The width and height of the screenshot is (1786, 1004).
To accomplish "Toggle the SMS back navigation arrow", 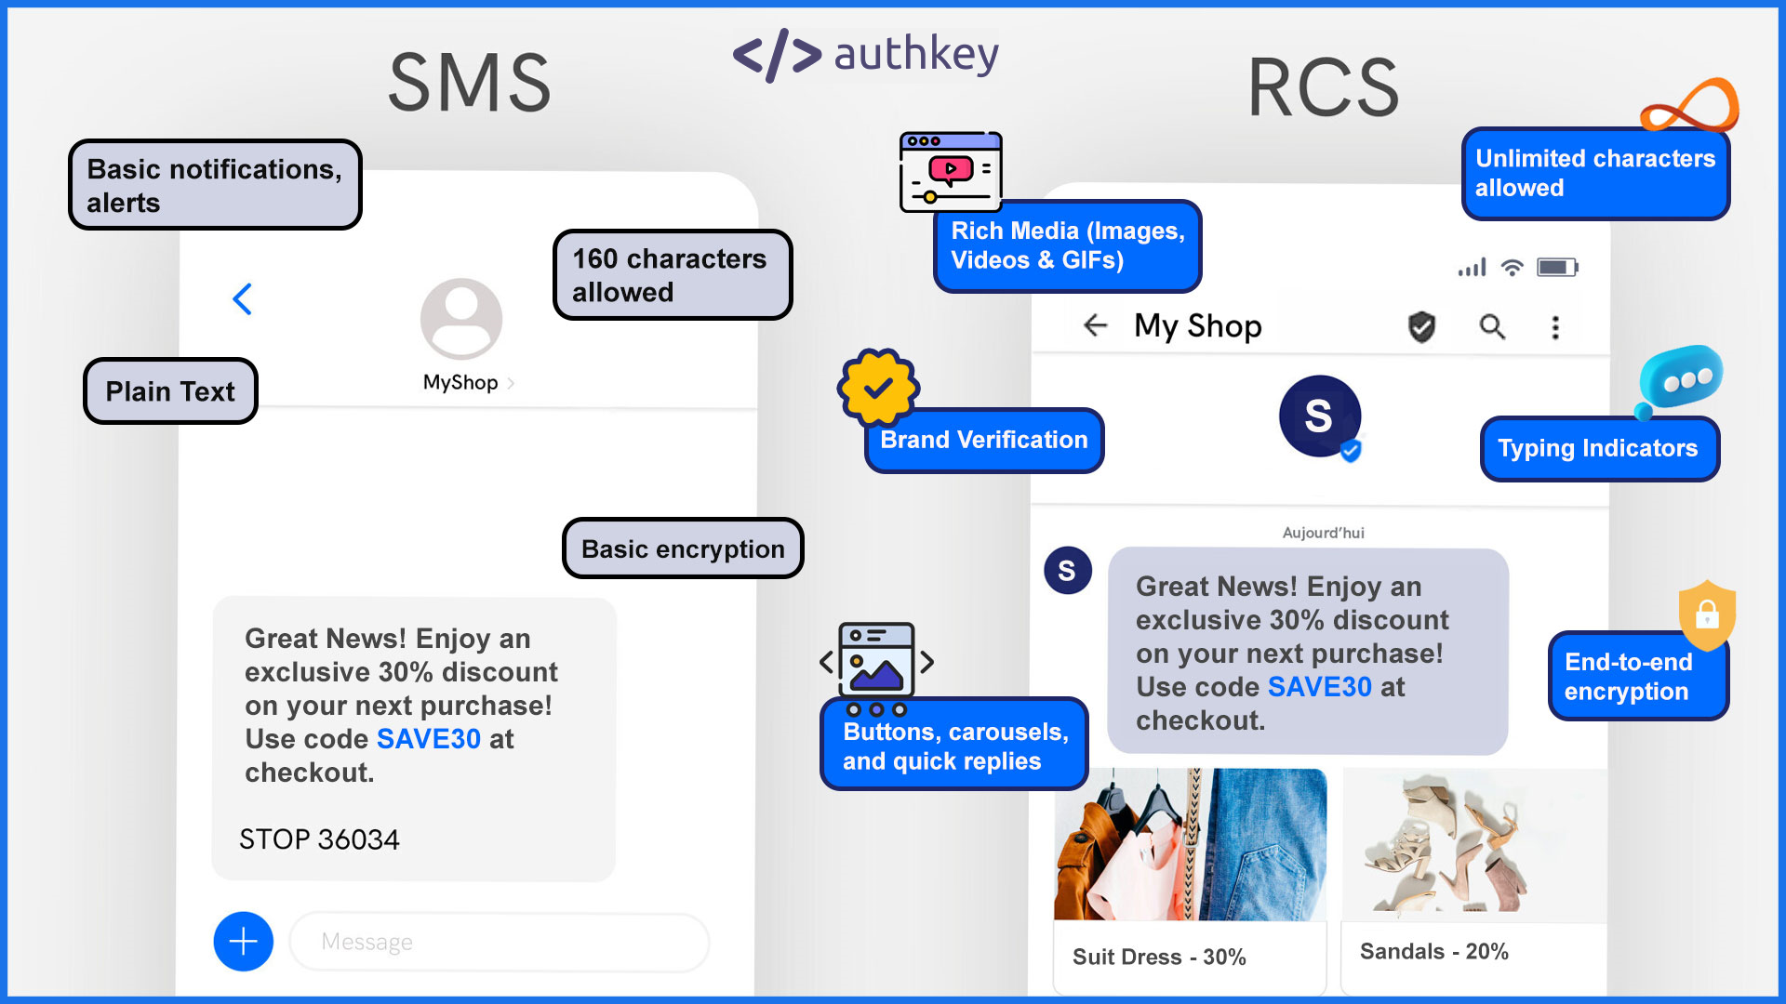I will coord(243,299).
